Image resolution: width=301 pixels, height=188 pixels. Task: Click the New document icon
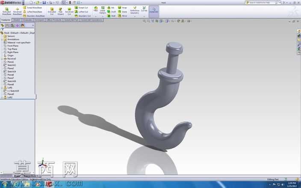[x=31, y=3]
